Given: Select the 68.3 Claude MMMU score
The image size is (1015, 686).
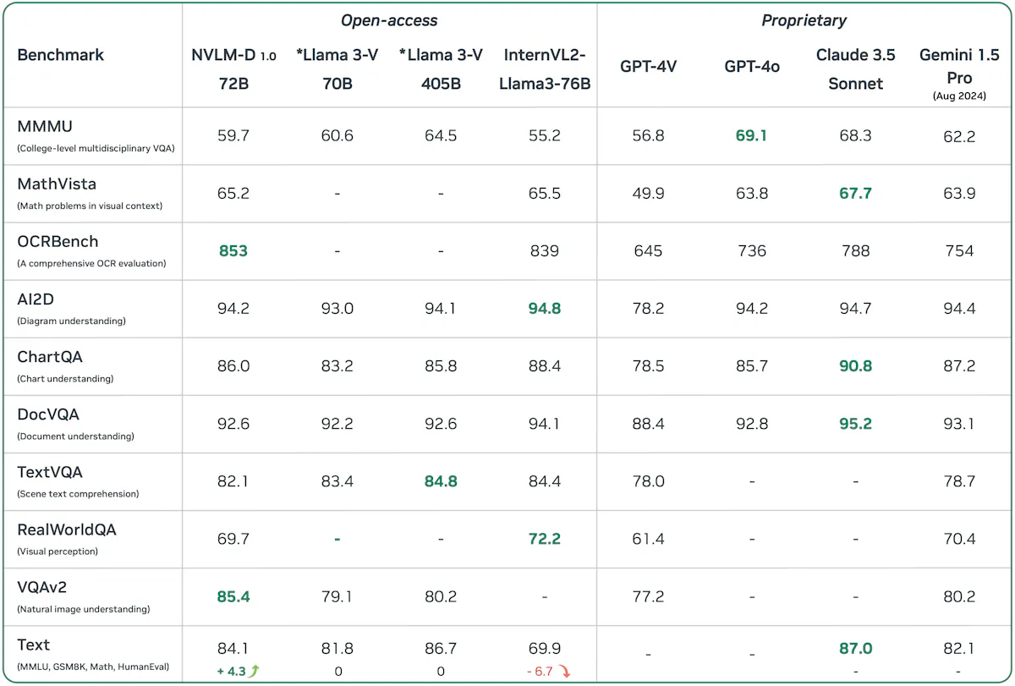Looking at the screenshot, I should click(855, 135).
